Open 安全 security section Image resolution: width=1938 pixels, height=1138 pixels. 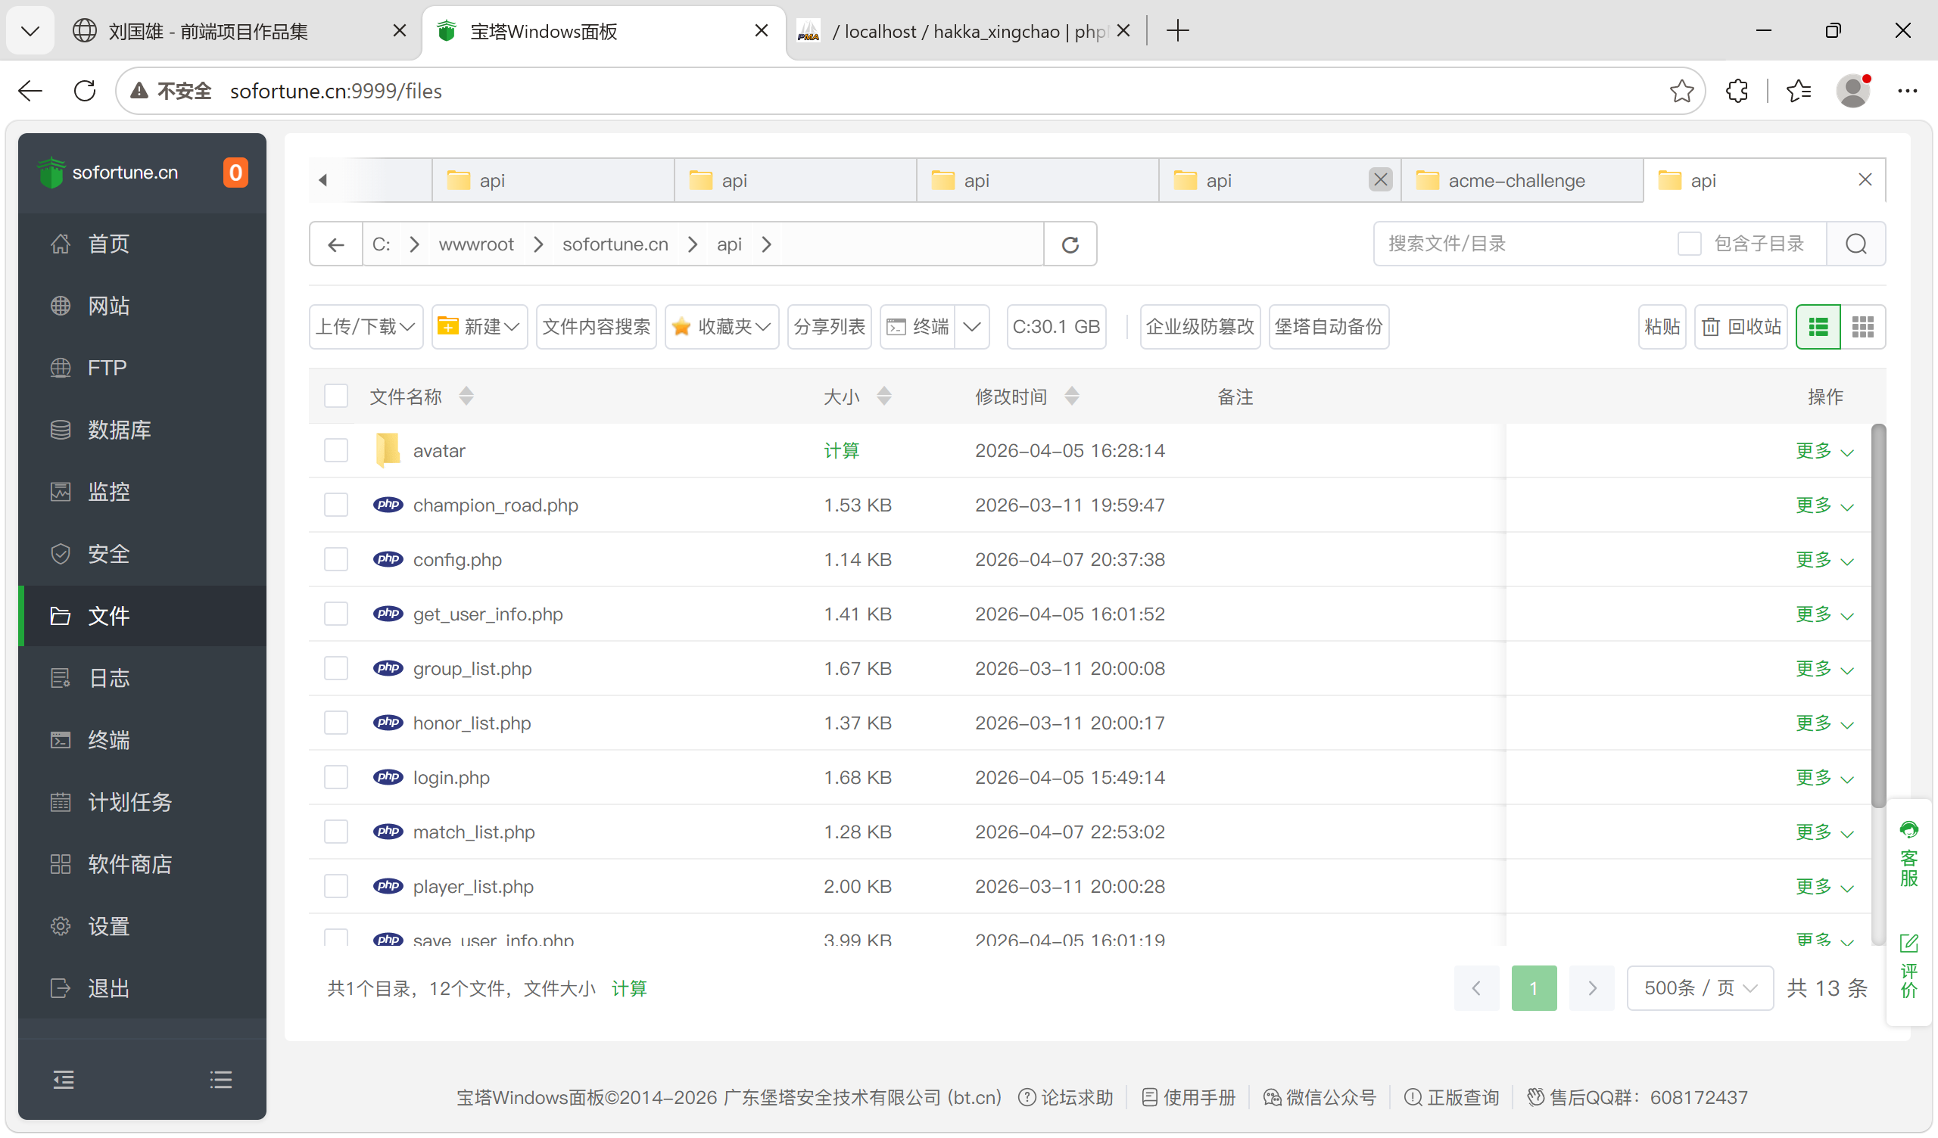[142, 554]
